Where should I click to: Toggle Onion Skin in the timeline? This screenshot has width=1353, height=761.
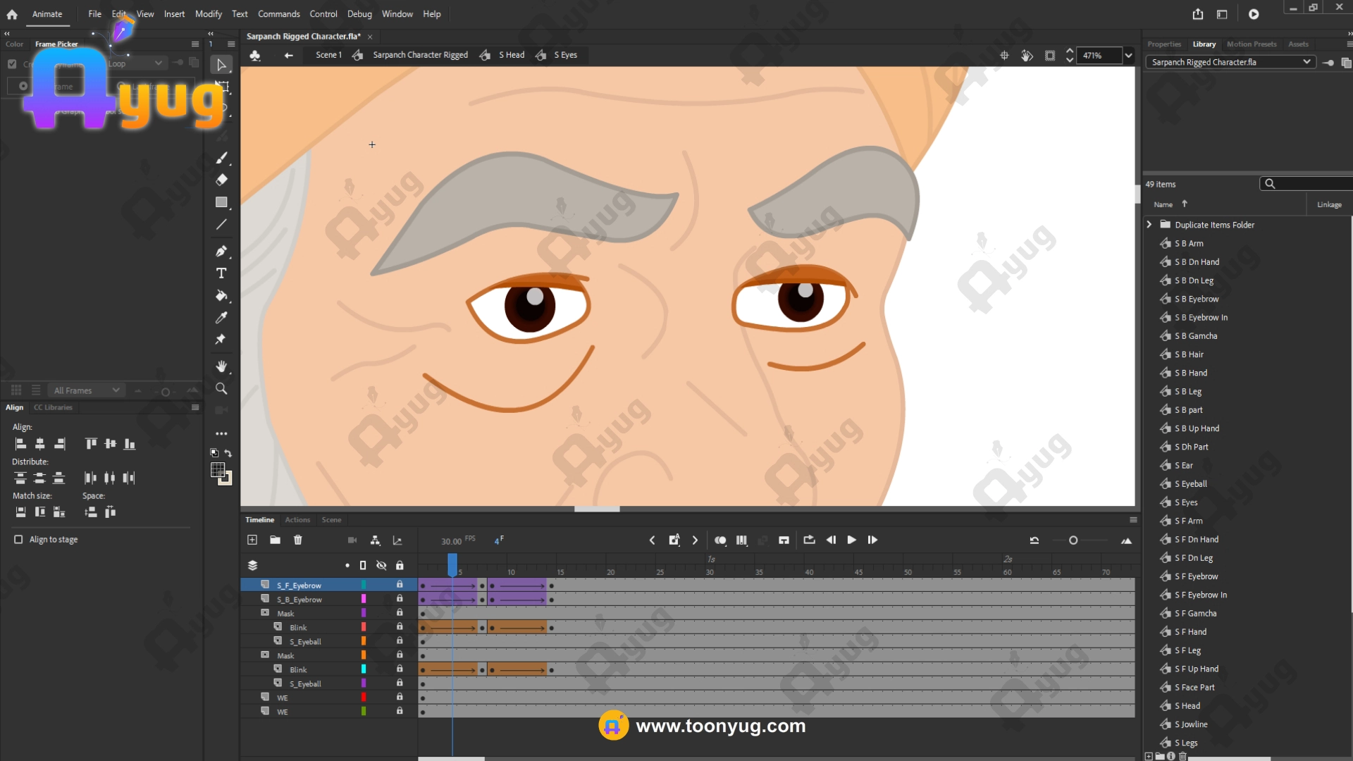coord(720,540)
